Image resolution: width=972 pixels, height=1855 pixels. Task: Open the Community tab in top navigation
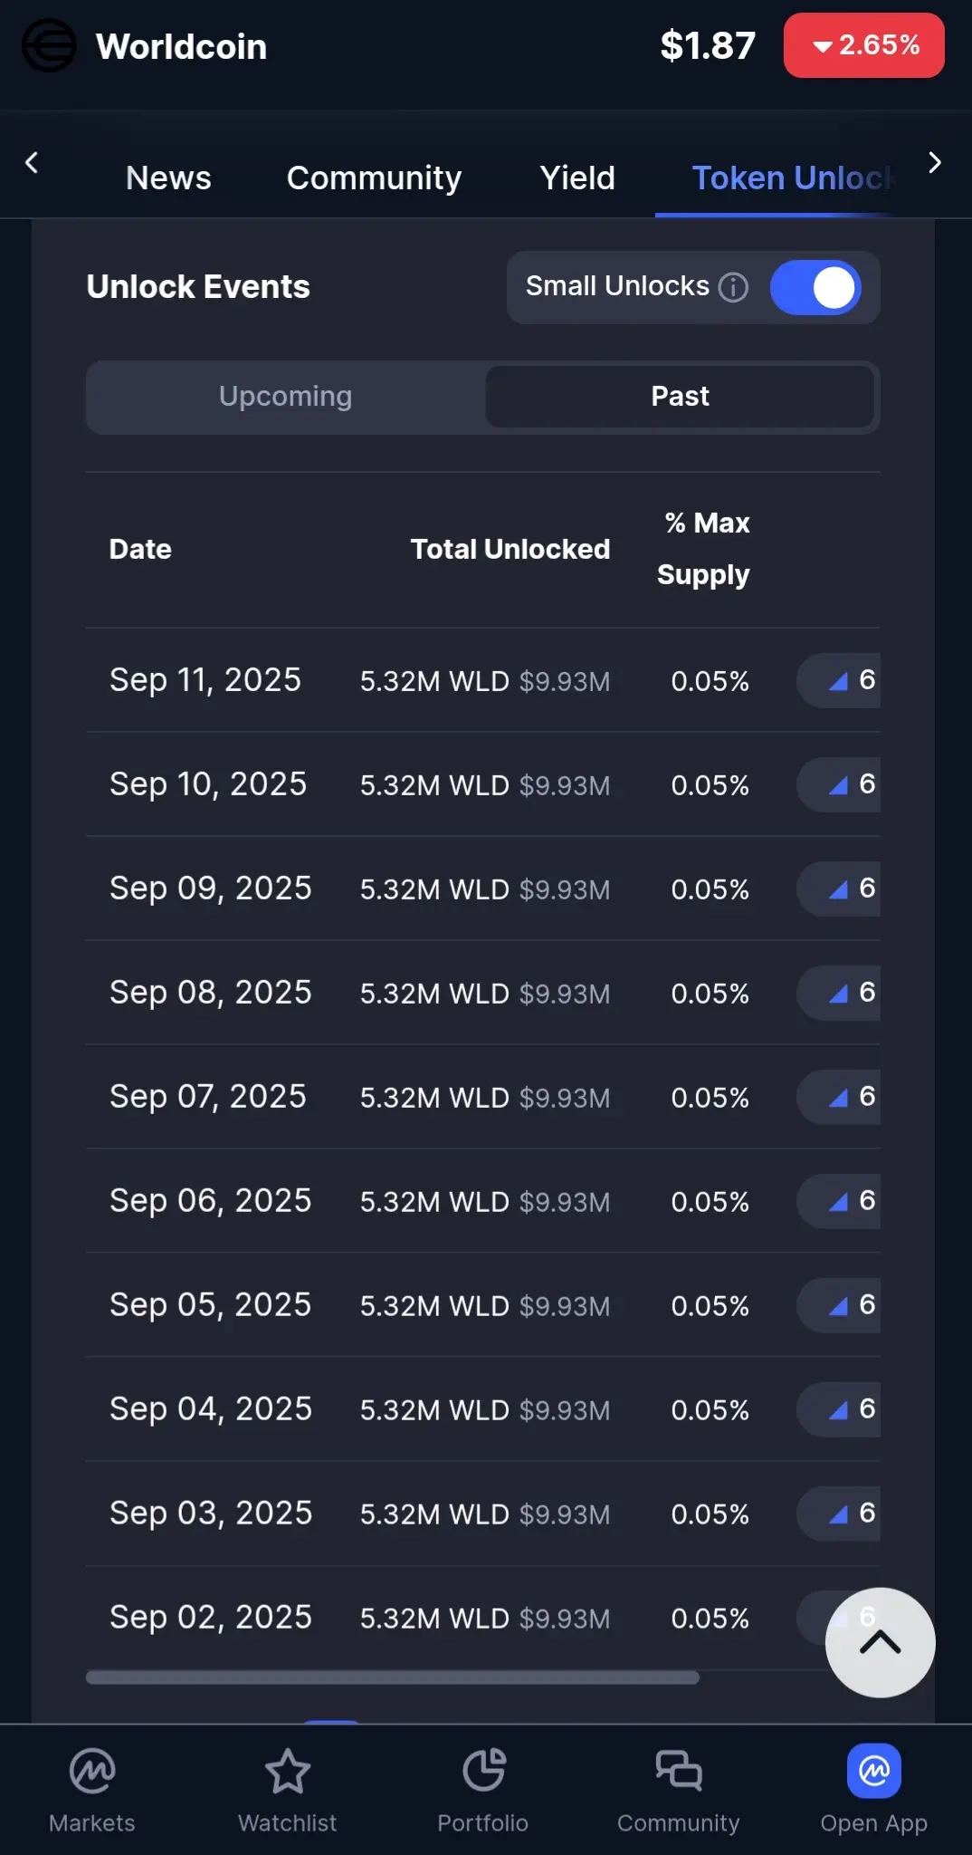[x=374, y=178]
